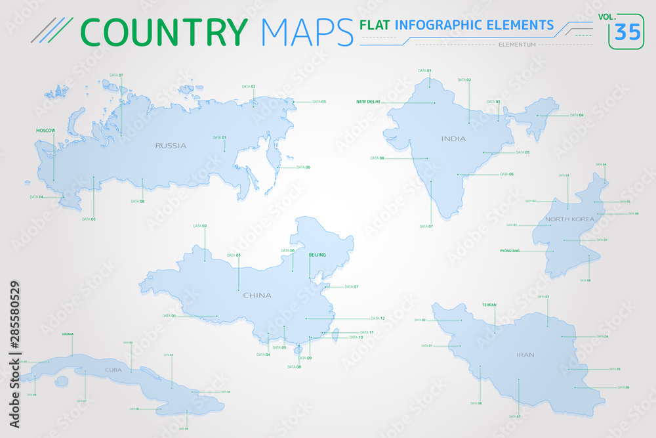Choose India's DATA 05 label
This screenshot has height=438, width=656.
click(523, 152)
